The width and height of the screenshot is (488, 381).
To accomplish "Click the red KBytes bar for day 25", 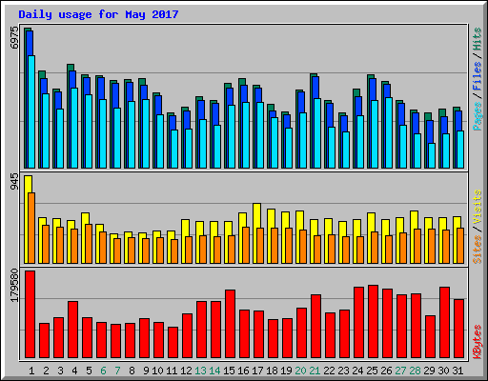I will point(373,322).
